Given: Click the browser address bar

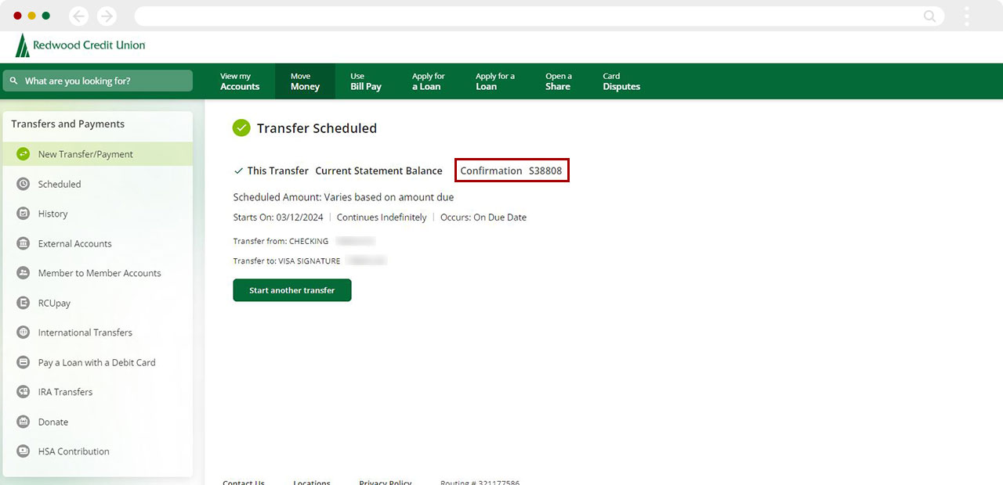Looking at the screenshot, I should coord(539,16).
